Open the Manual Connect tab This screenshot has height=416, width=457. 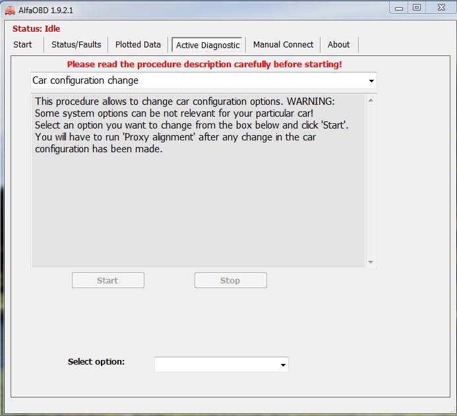pyautogui.click(x=283, y=45)
